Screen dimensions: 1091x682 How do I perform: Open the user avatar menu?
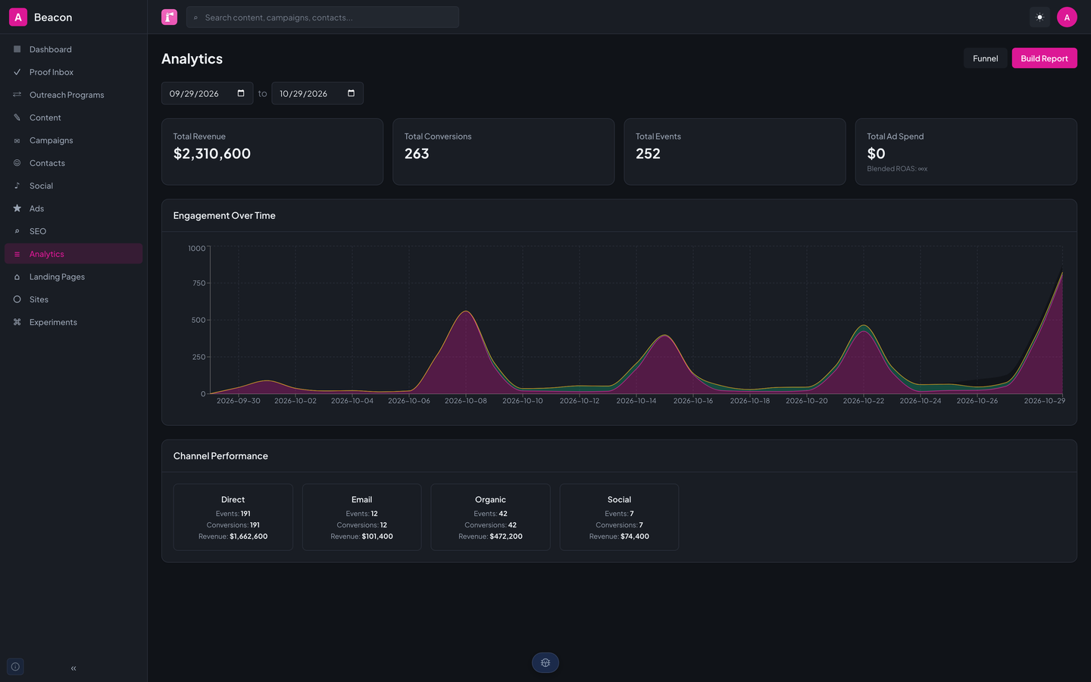pyautogui.click(x=1067, y=17)
